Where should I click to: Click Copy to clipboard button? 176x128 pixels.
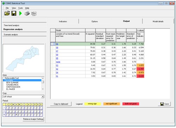pyautogui.click(x=61, y=104)
